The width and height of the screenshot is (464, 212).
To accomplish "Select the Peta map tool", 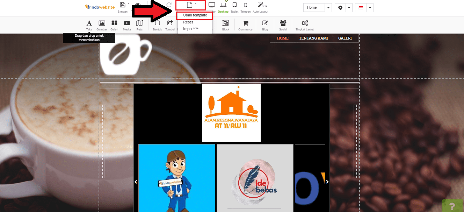I will tap(139, 23).
